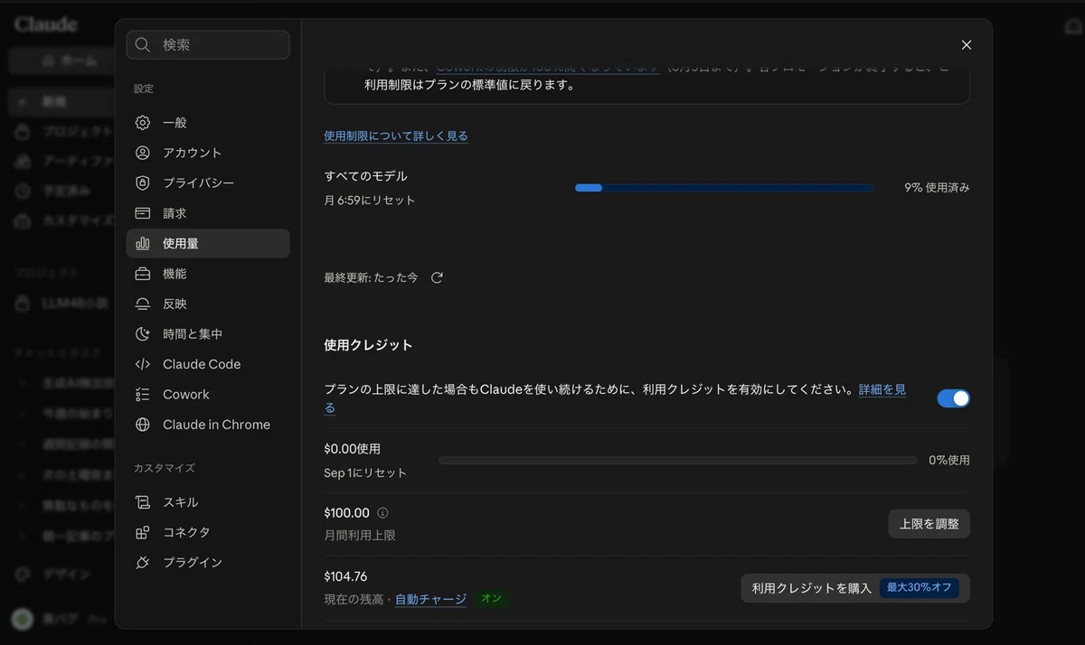The width and height of the screenshot is (1085, 645).
Task: Click the icon beside 反映
Action: (x=143, y=304)
